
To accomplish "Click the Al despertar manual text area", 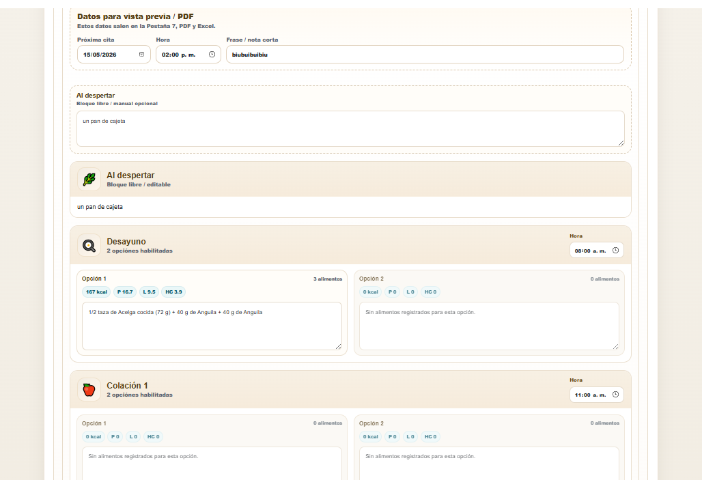I will tap(350, 128).
